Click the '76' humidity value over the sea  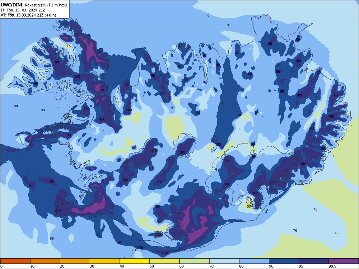click(x=295, y=230)
